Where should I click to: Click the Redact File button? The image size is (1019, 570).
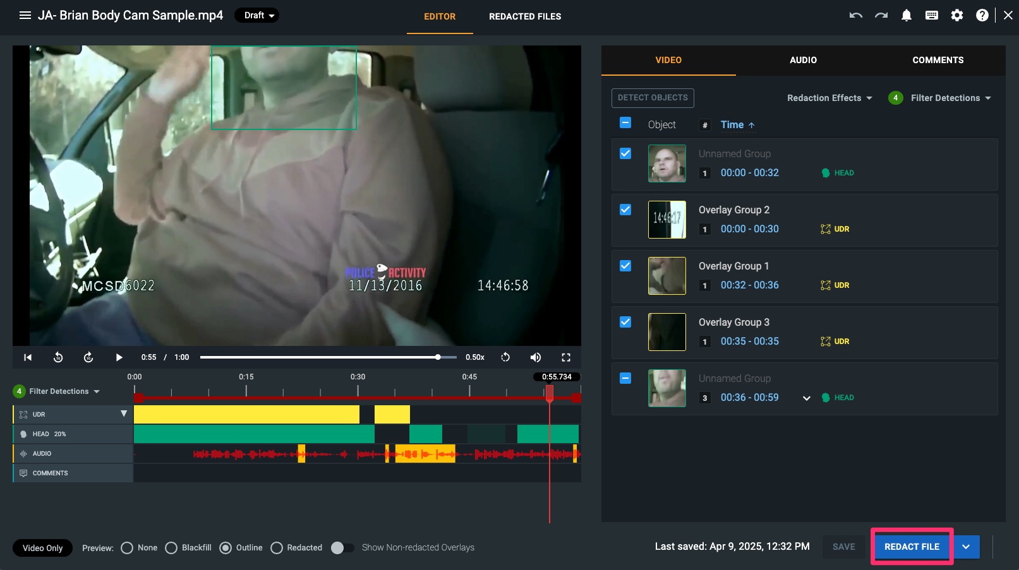coord(912,547)
